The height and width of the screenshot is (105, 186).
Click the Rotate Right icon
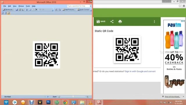(60, 10)
